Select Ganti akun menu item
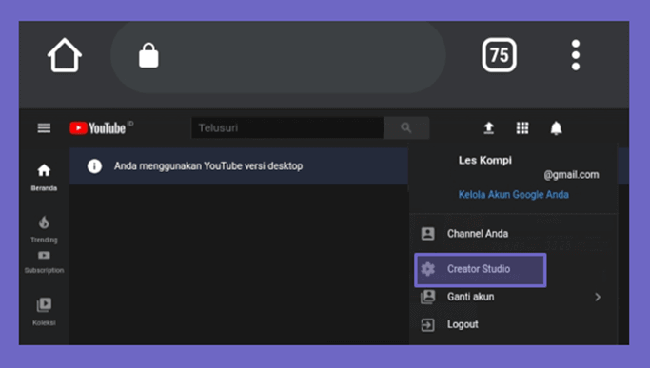 513,297
